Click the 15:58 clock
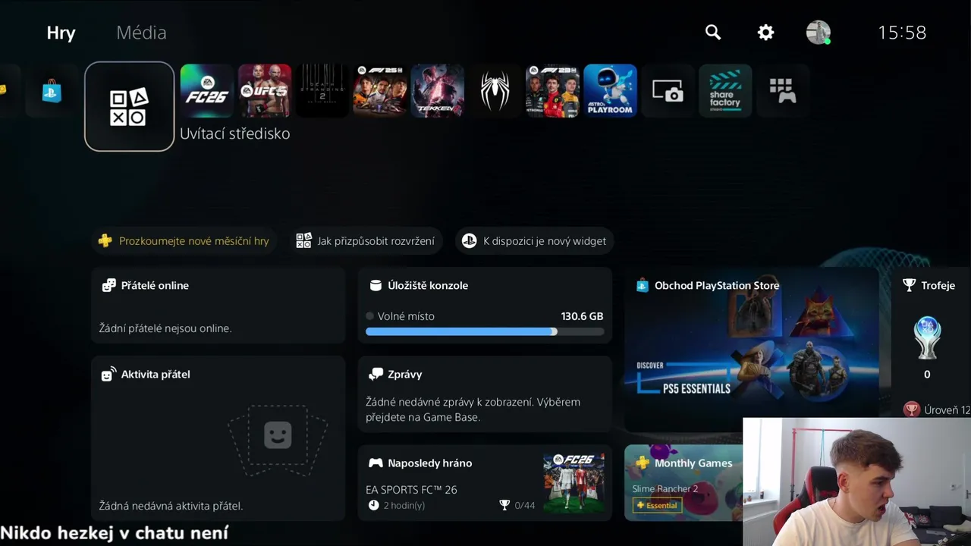971x546 pixels. (902, 33)
